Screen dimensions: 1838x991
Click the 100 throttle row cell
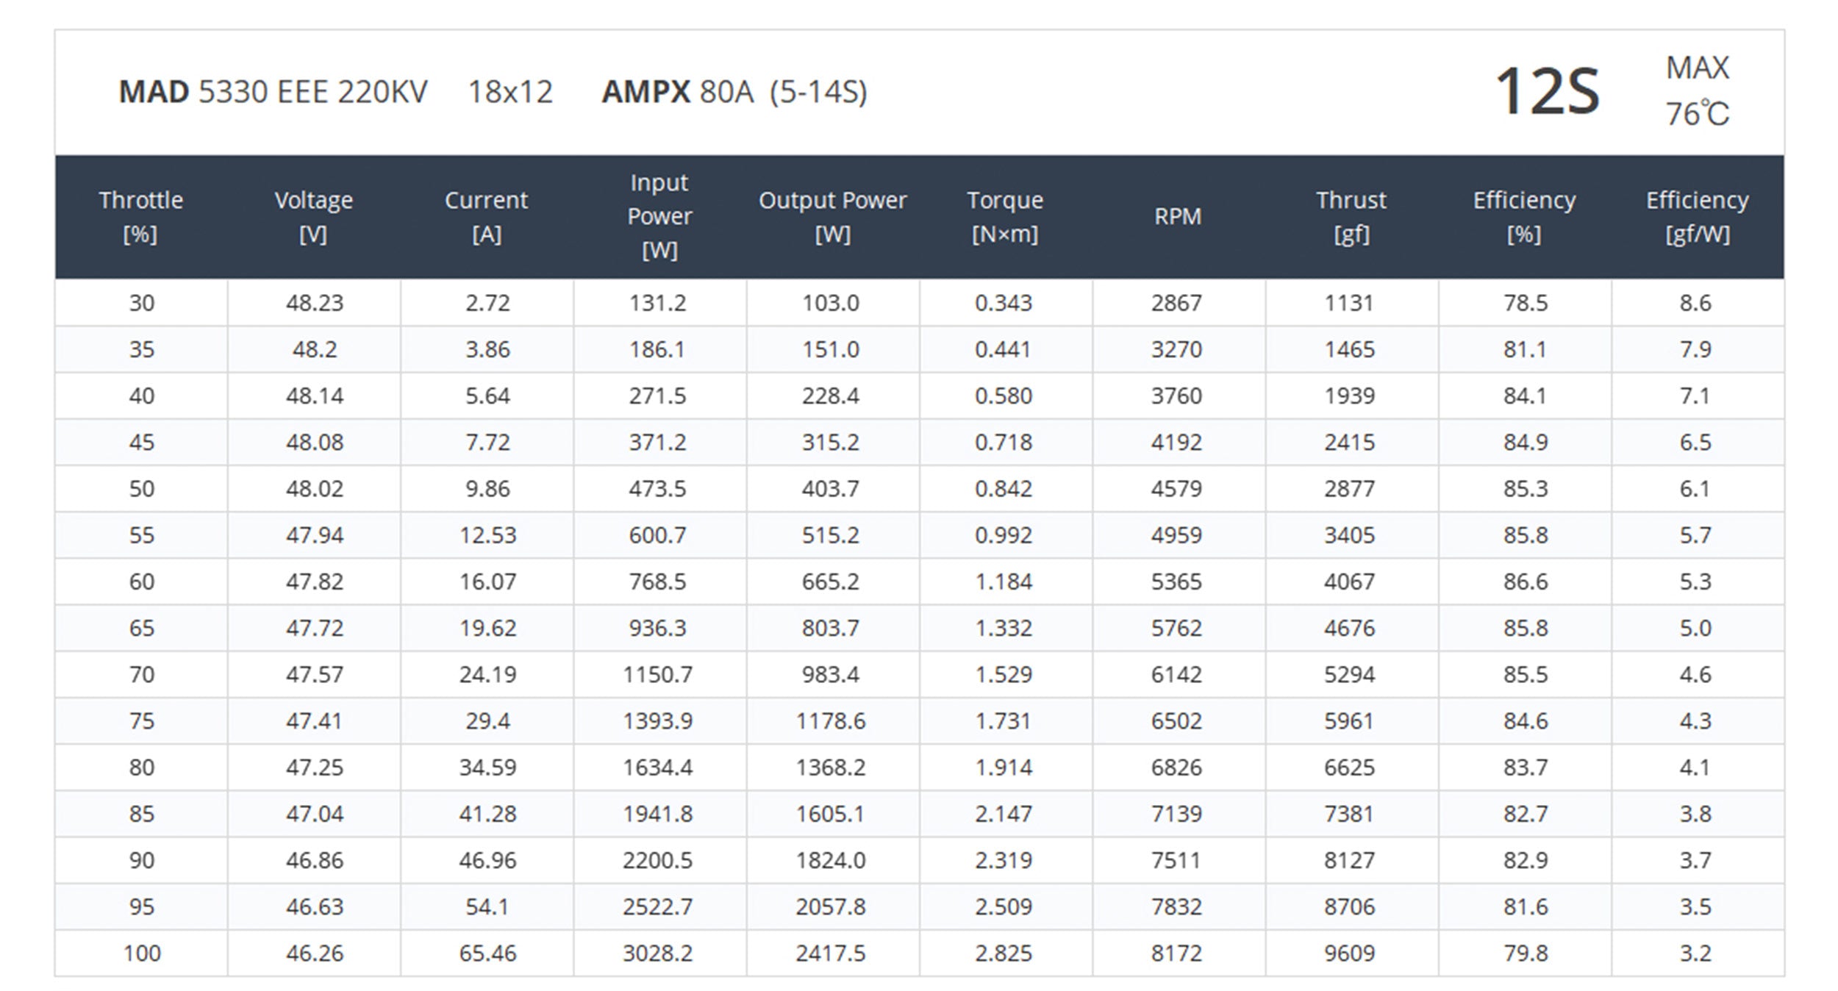142,954
